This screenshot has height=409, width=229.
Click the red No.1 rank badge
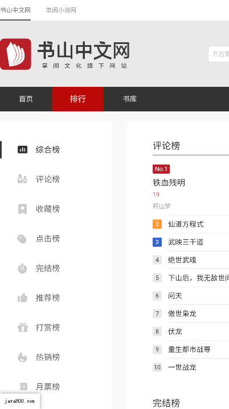tap(161, 169)
